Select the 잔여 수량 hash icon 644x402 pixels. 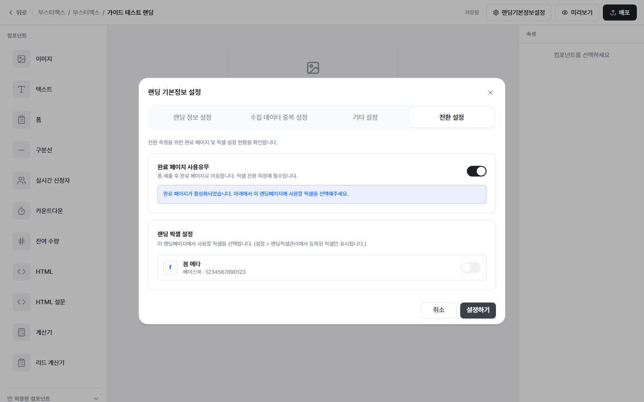coord(21,241)
